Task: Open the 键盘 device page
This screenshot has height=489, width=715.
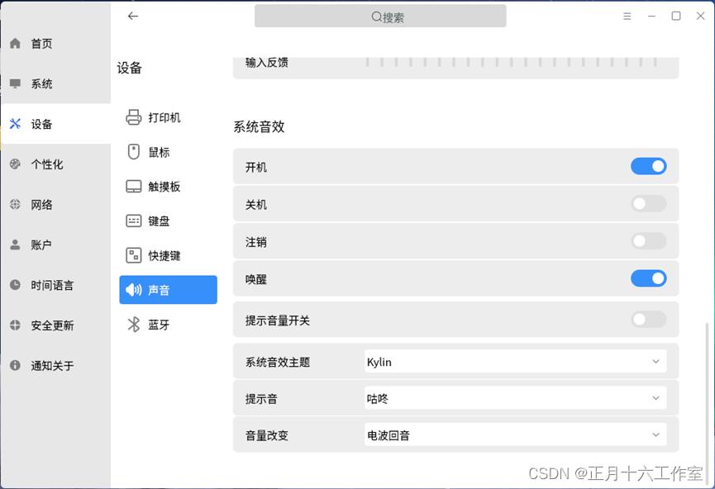Action: click(169, 221)
